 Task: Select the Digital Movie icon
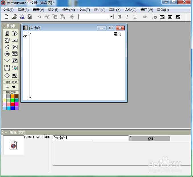point(15,54)
